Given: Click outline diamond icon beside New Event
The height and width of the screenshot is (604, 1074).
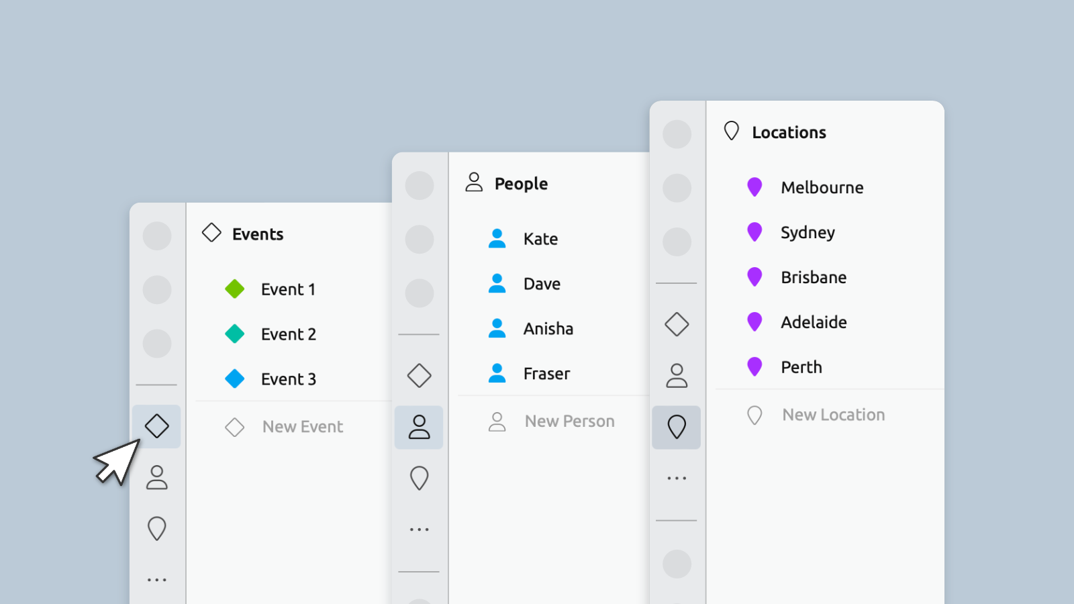Looking at the screenshot, I should tap(235, 427).
